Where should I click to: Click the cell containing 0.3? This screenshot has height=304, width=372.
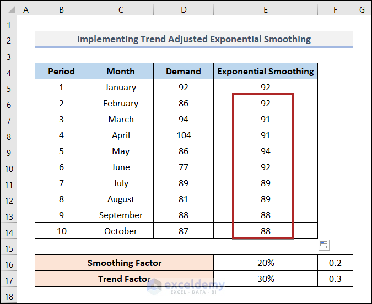[x=335, y=279]
